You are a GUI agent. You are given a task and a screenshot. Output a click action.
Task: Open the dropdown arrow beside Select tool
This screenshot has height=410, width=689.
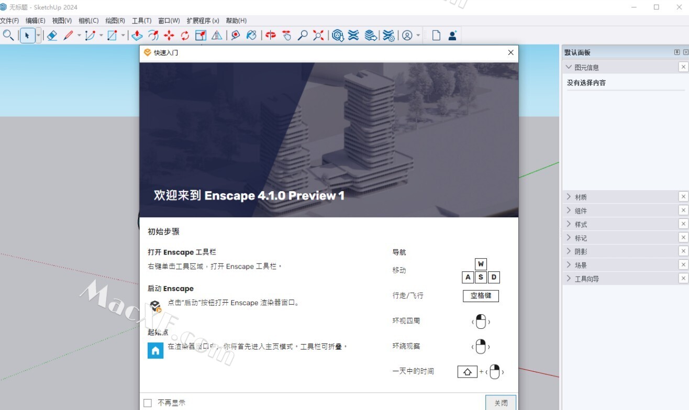coord(38,35)
